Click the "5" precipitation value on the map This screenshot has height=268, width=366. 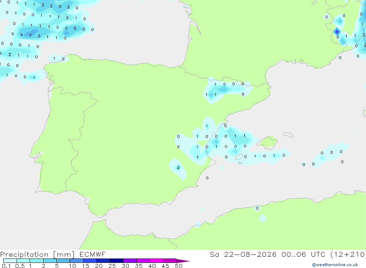click(x=75, y=29)
